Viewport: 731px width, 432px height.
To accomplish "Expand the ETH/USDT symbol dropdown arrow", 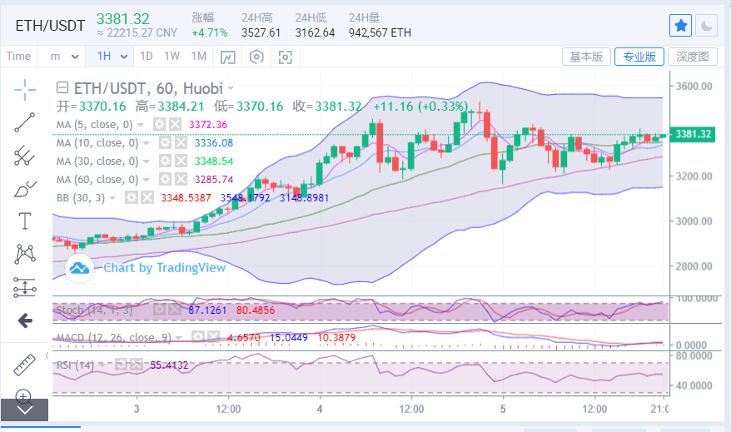I will point(231,88).
